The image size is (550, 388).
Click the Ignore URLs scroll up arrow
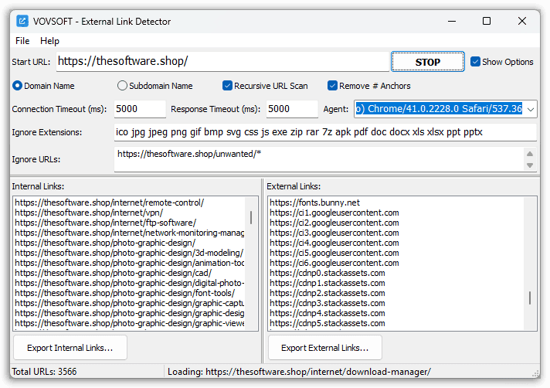pyautogui.click(x=530, y=154)
